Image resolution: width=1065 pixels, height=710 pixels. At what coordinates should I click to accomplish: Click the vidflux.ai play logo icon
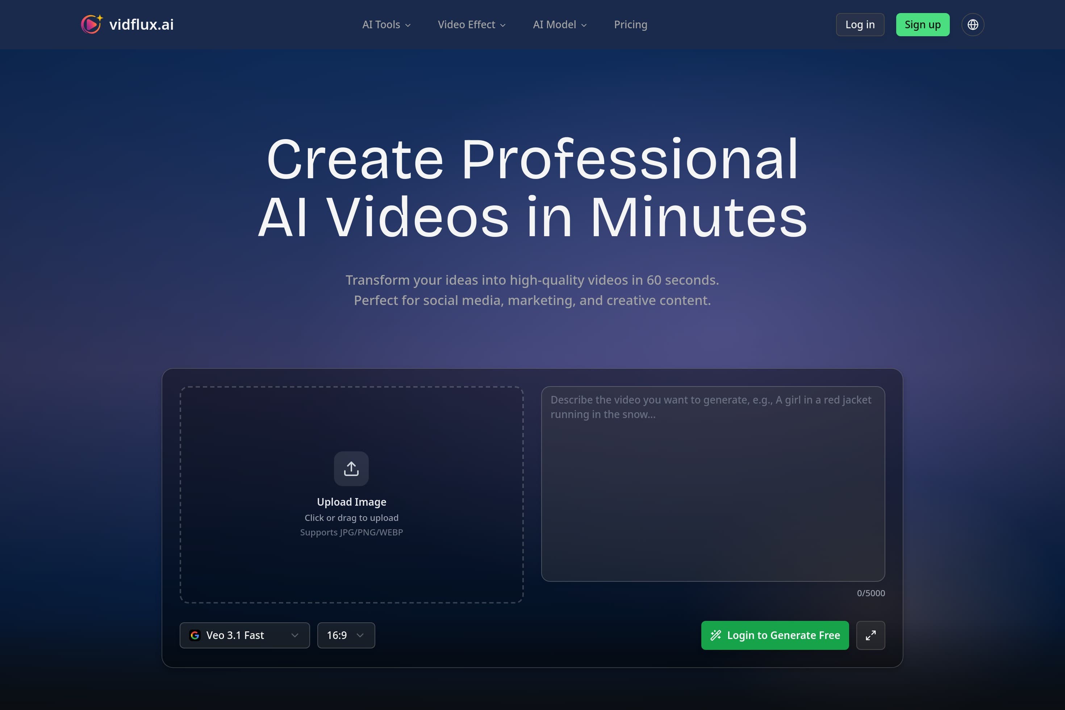tap(92, 25)
